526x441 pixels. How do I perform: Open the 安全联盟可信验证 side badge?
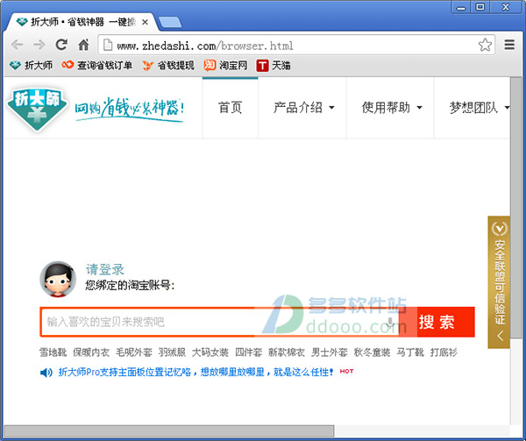[499, 281]
